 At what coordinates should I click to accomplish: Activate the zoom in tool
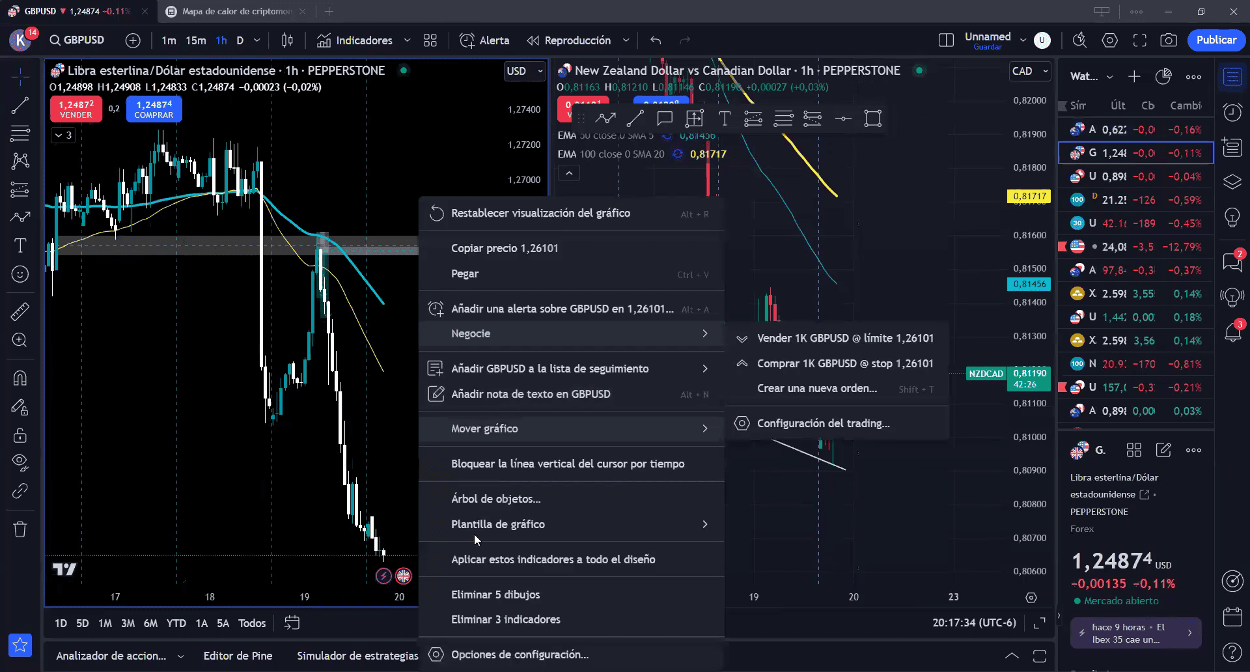[20, 340]
